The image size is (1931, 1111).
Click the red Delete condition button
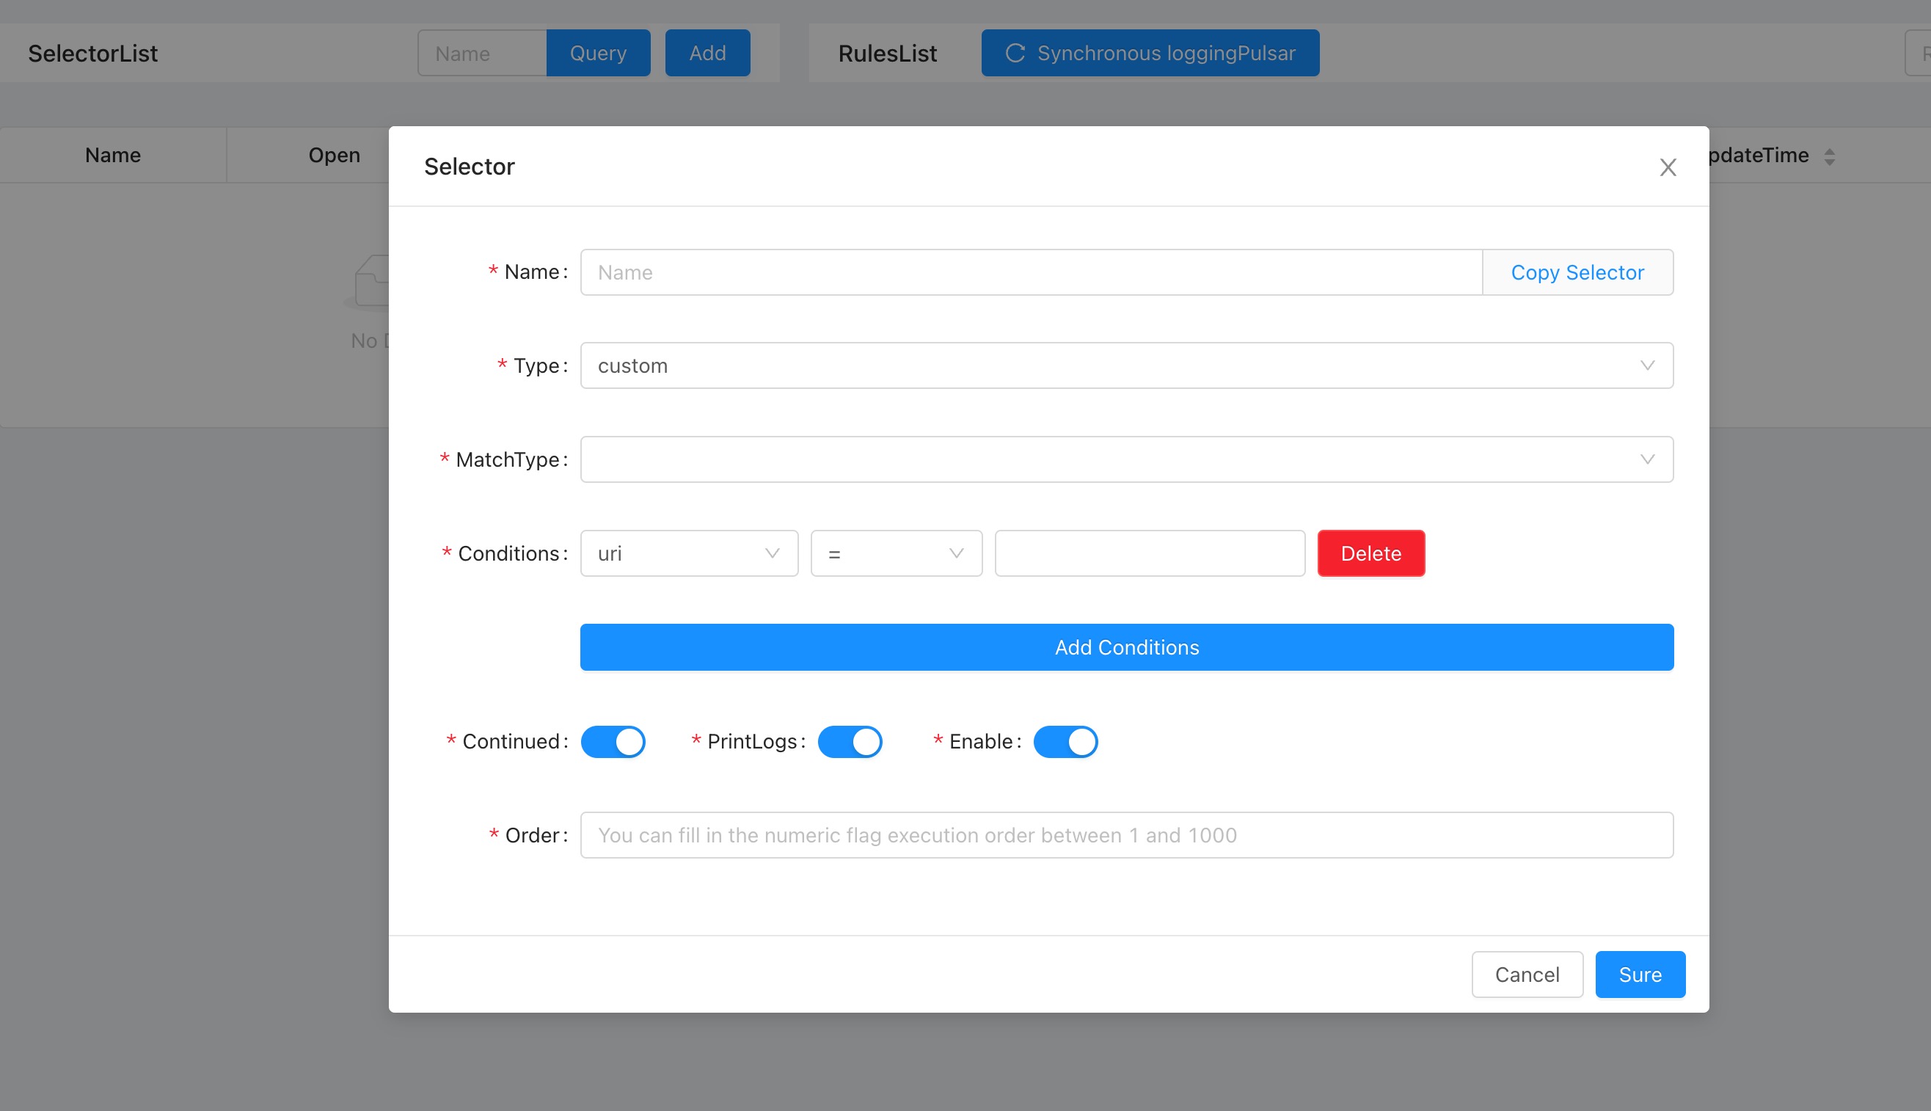[1370, 553]
